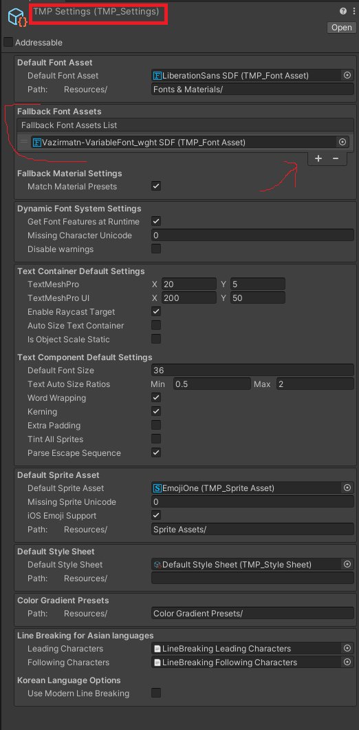Click the Open button
Image resolution: width=359 pixels, height=730 pixels.
pos(341,28)
